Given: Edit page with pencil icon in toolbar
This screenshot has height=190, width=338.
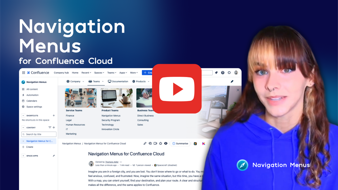Looking at the screenshot, I should [x=145, y=144].
